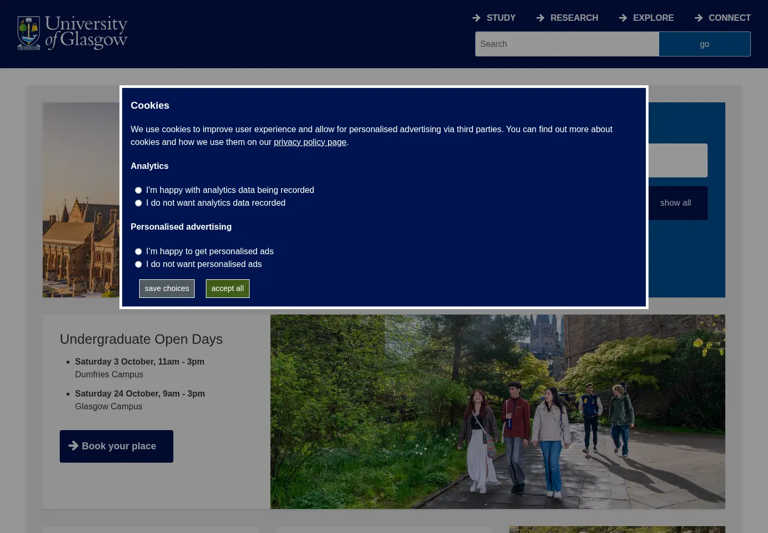The width and height of the screenshot is (768, 533).
Task: Click the accept all button
Action: click(x=228, y=288)
